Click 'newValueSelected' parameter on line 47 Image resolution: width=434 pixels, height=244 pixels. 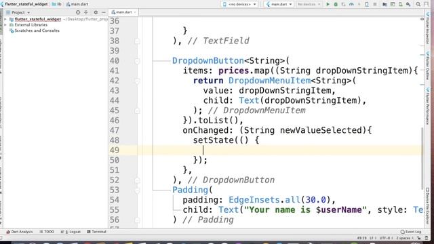click(x=321, y=130)
